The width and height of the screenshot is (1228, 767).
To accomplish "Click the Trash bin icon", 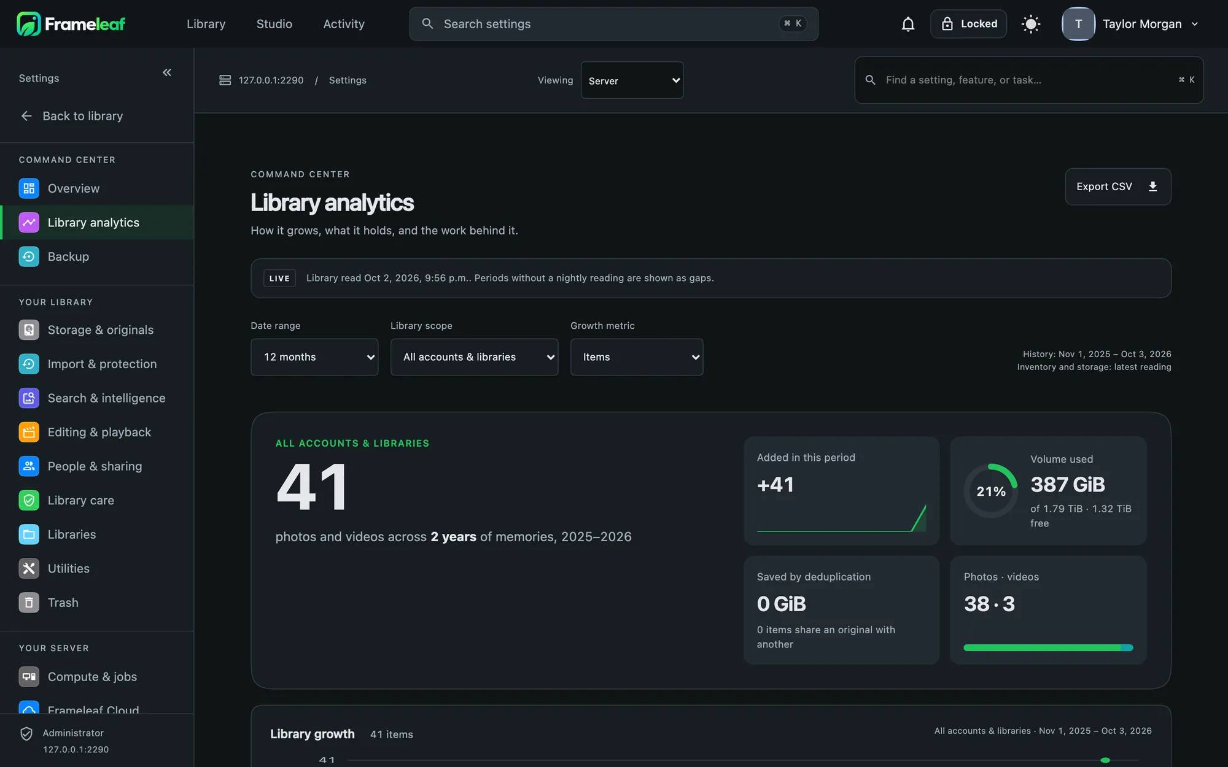I will (29, 603).
